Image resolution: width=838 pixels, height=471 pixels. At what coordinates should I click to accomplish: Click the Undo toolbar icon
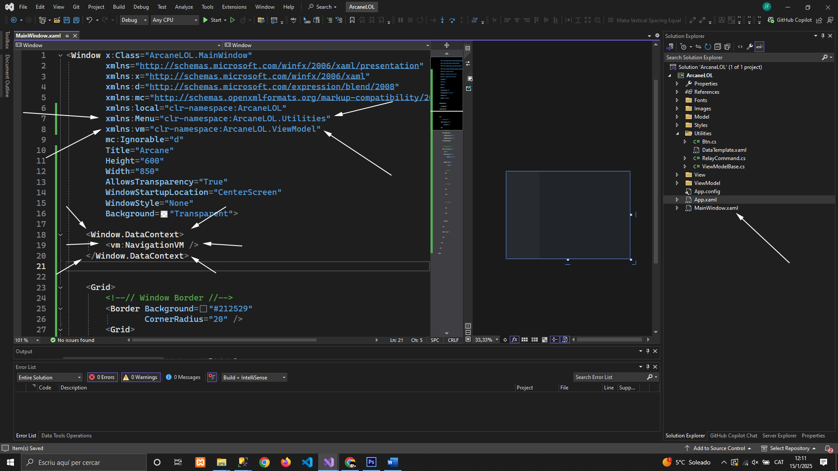pos(89,20)
